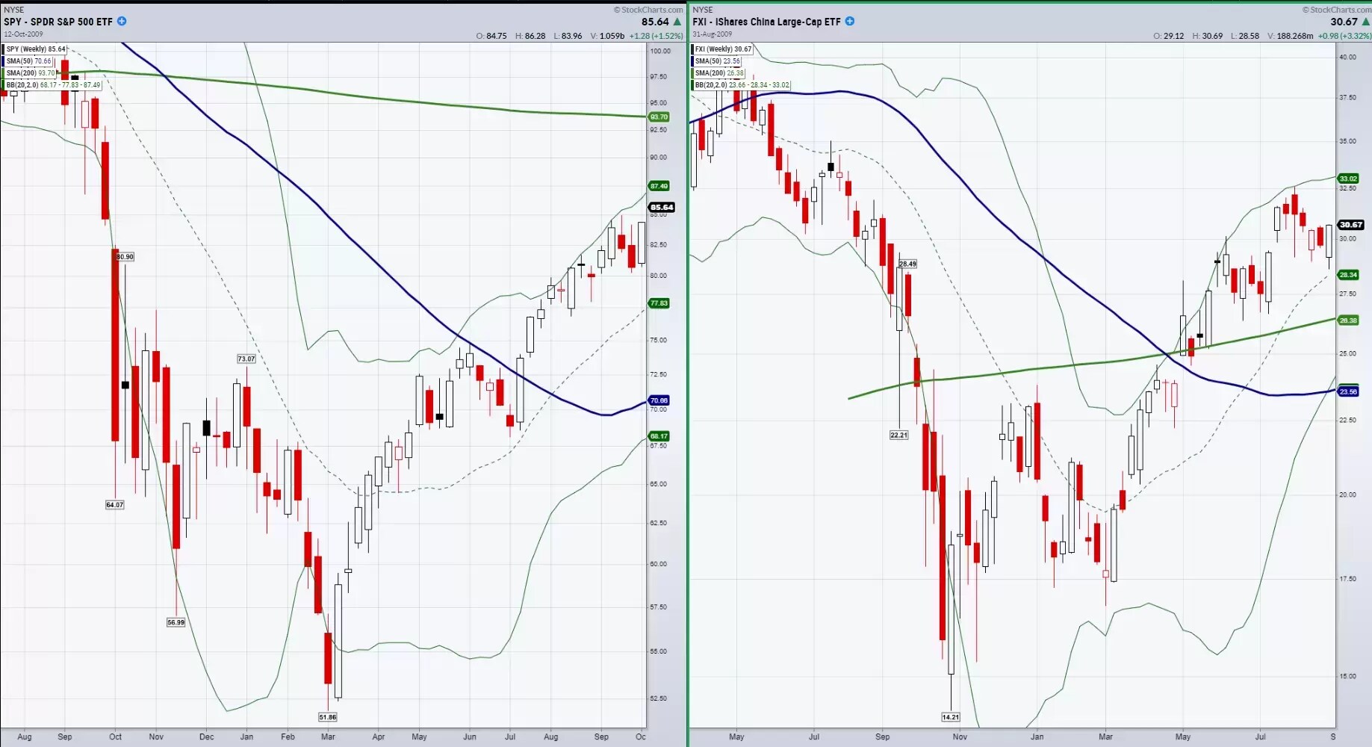The width and height of the screenshot is (1372, 747).
Task: Click the green 77.83 price tag on SPY axis
Action: click(659, 303)
